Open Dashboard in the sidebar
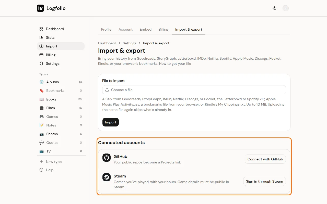Image resolution: width=327 pixels, height=204 pixels. (x=61, y=29)
